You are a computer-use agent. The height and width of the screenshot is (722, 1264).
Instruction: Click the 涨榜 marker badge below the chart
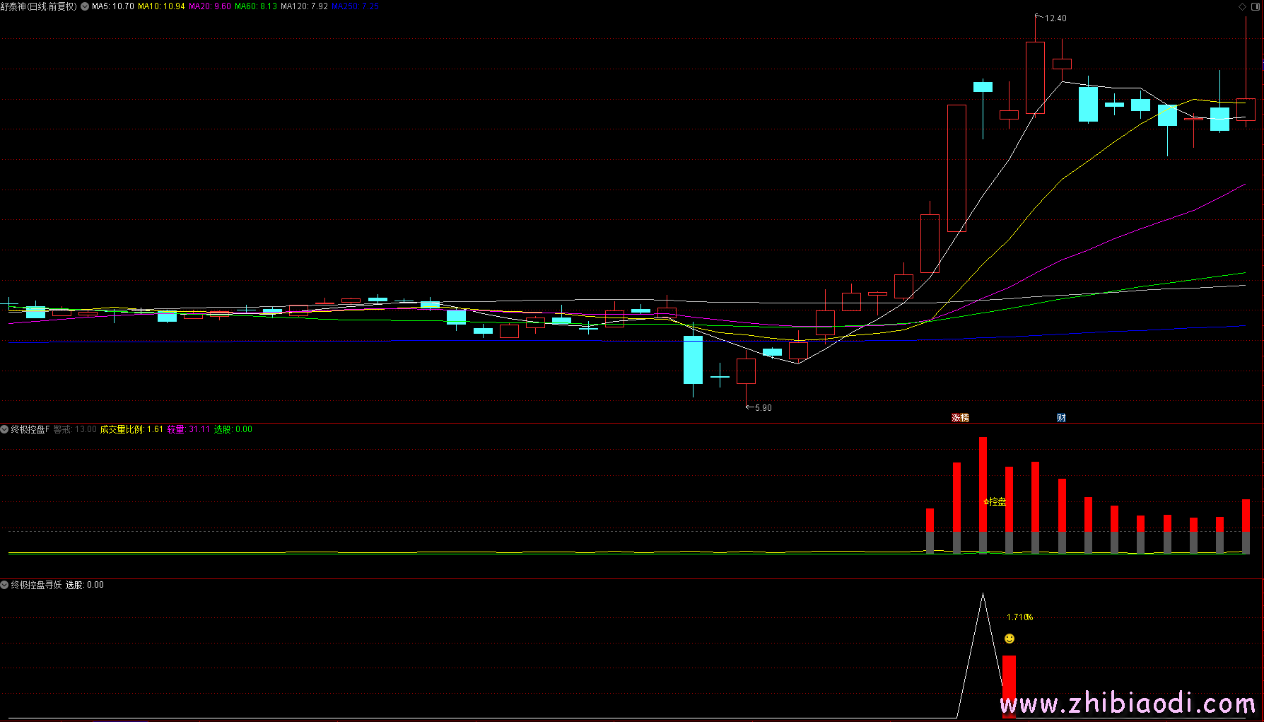(x=960, y=418)
